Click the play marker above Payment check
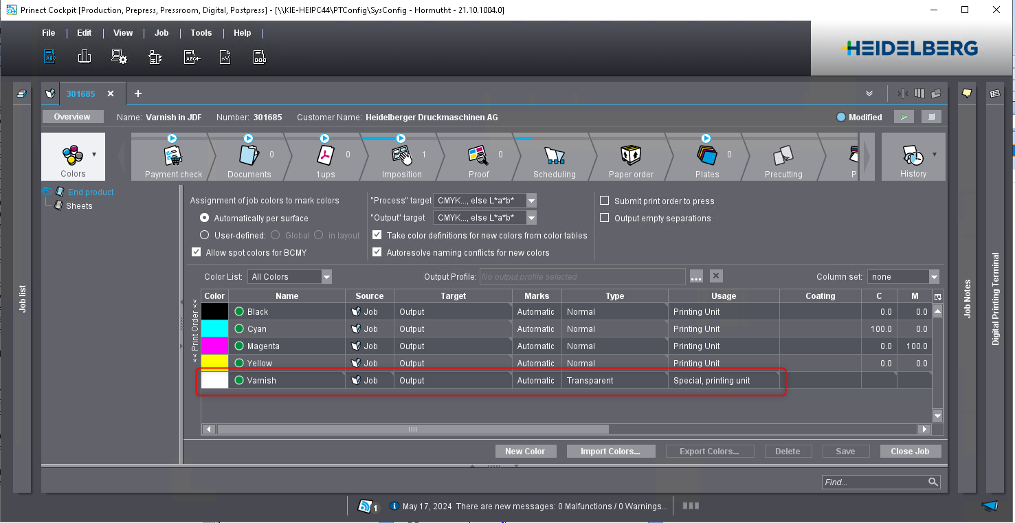Viewport: 1015px width, 523px height. click(x=172, y=138)
